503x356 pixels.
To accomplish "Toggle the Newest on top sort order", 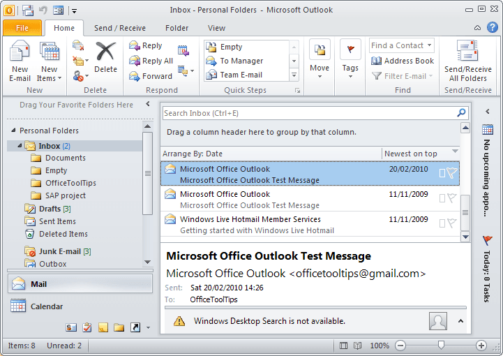I will coord(421,154).
